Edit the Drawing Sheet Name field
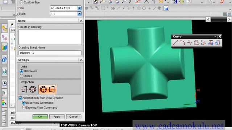Image resolution: width=232 pixels, height=130 pixels. [x=50, y=53]
